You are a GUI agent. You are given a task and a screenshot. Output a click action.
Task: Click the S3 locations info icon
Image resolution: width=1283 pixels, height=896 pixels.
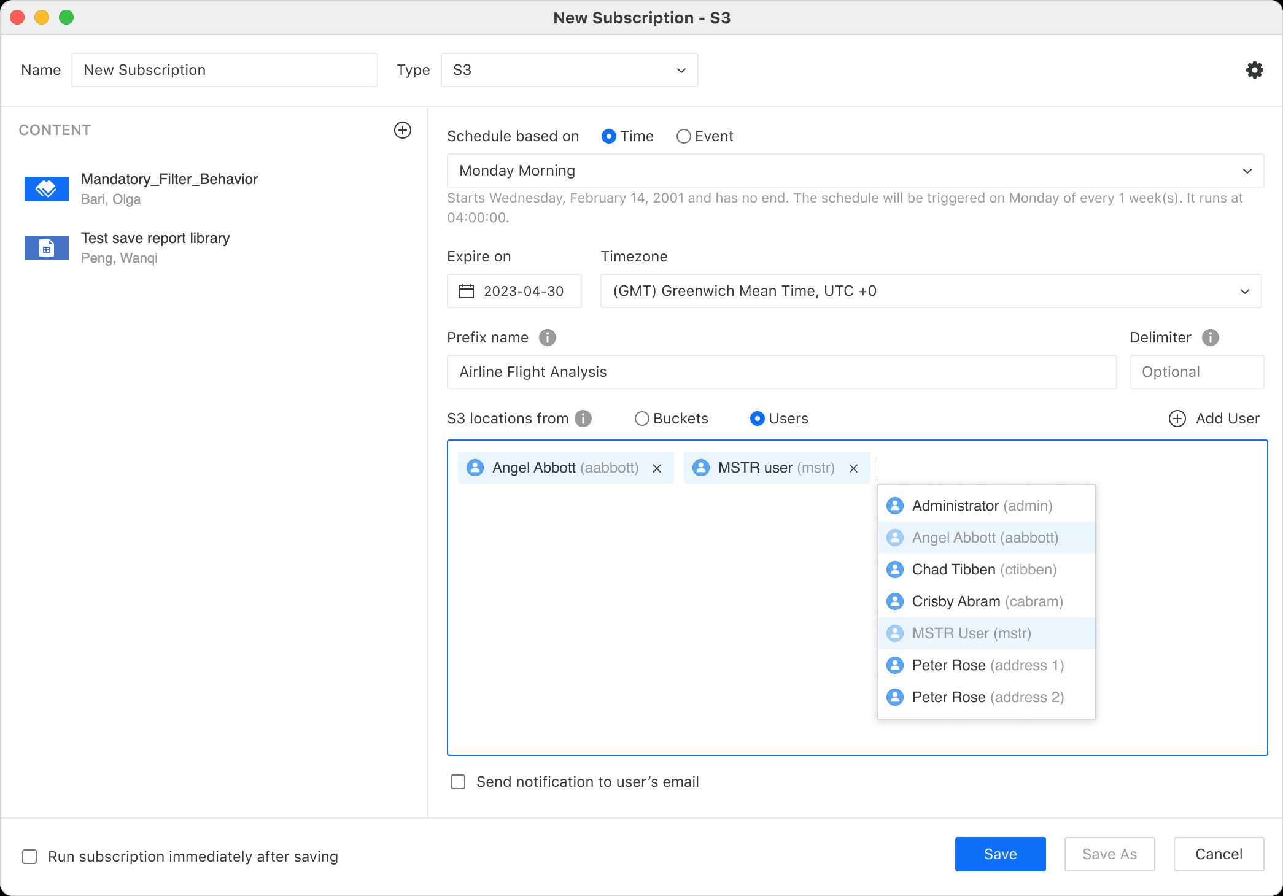point(583,419)
